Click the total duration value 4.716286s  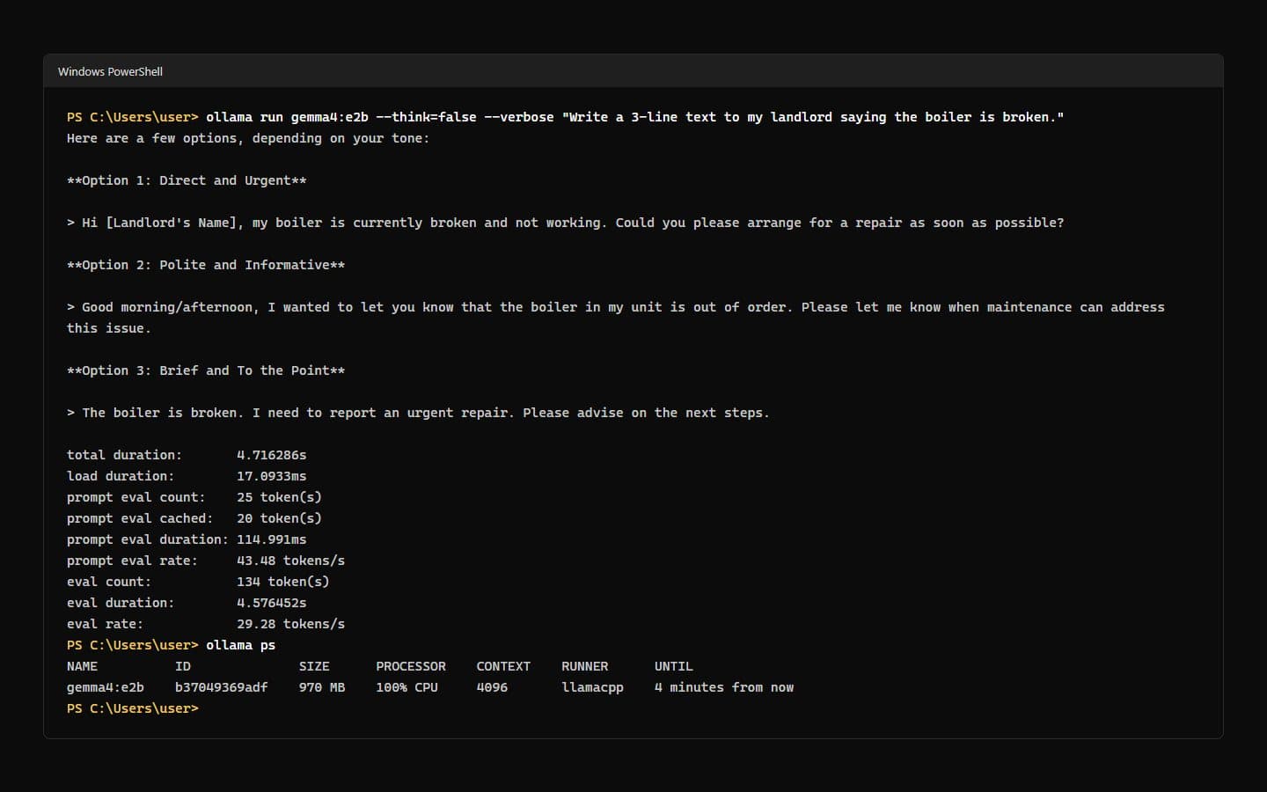tap(272, 455)
